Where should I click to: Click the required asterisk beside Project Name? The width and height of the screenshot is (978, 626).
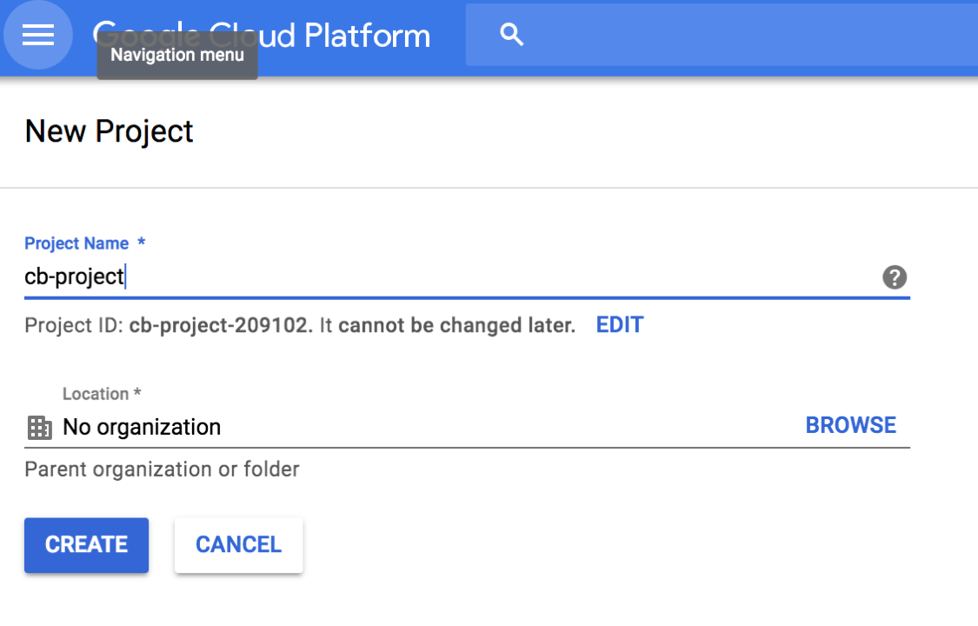pyautogui.click(x=142, y=242)
